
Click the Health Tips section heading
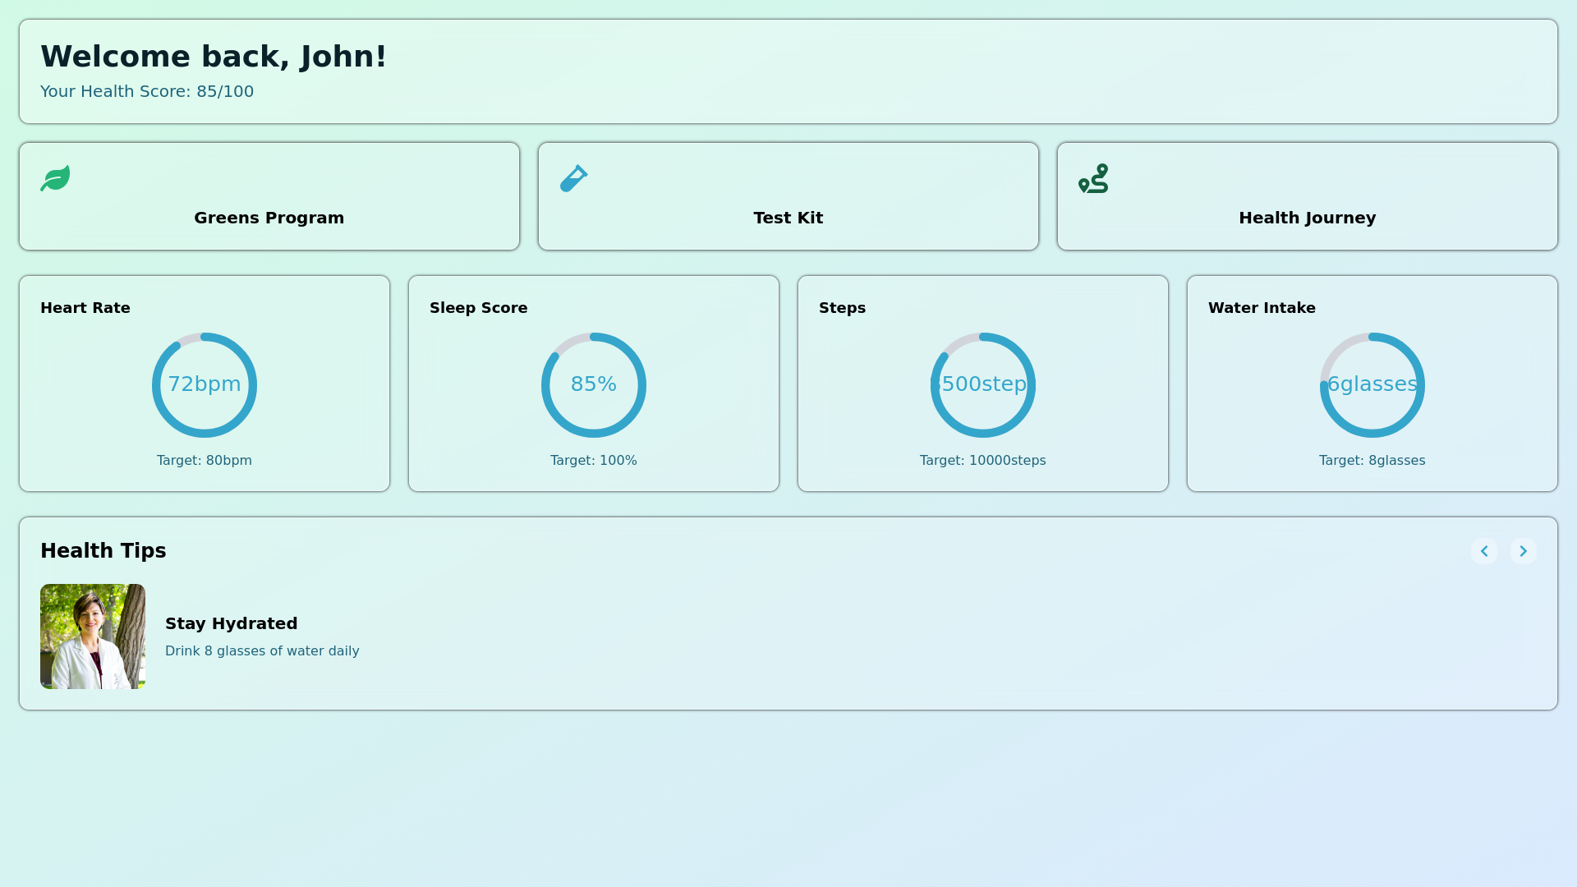103,550
